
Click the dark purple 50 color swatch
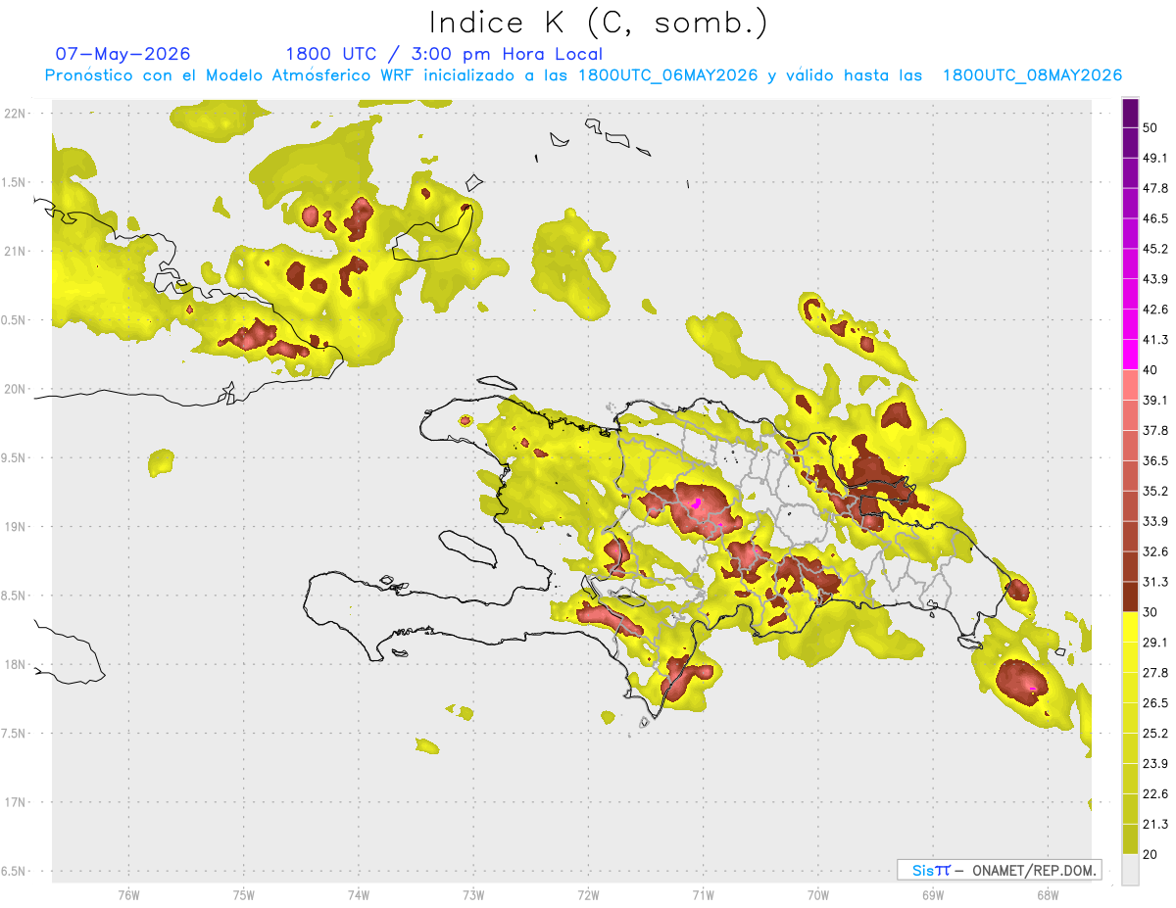pos(1131,114)
